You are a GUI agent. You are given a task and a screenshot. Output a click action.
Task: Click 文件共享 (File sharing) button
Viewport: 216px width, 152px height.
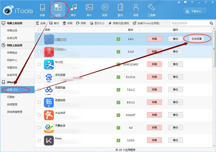point(197,39)
